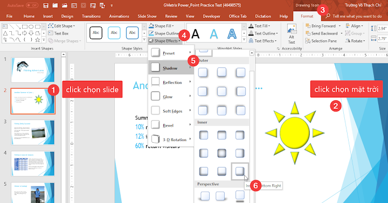Select the 5-point star shape
The width and height of the screenshot is (388, 203).
pos(37,39)
